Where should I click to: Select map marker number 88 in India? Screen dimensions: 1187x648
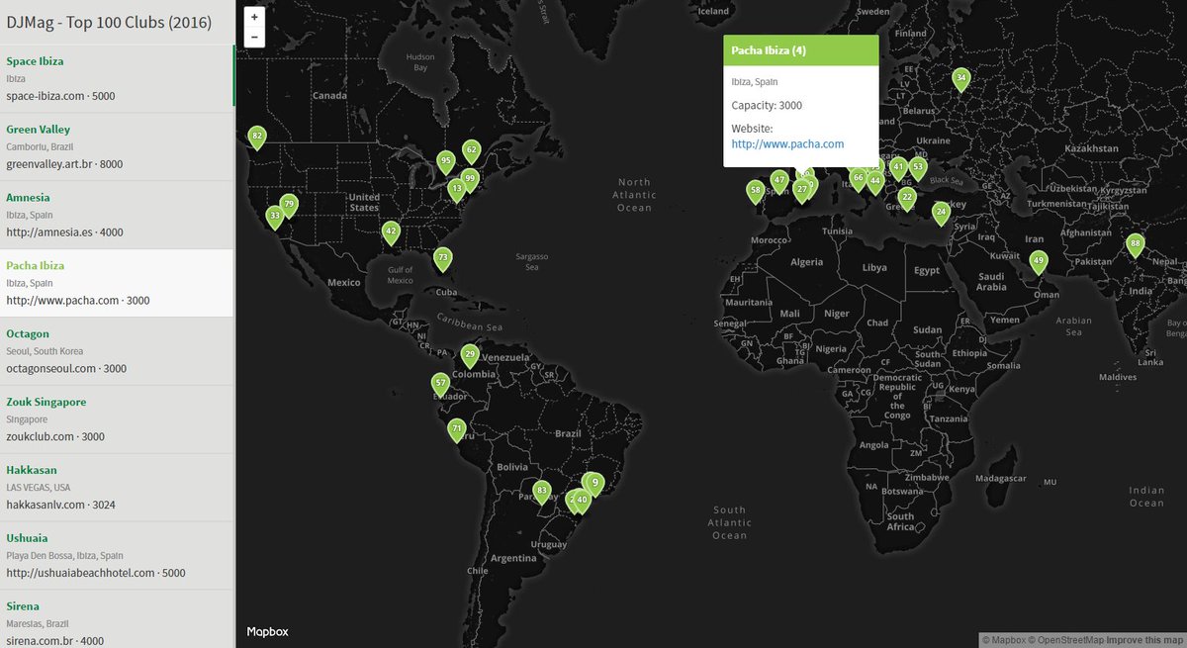point(1136,245)
